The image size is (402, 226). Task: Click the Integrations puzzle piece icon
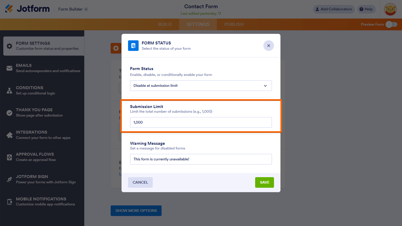[9, 135]
